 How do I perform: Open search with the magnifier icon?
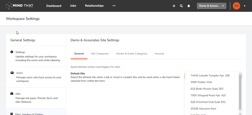point(181,6)
